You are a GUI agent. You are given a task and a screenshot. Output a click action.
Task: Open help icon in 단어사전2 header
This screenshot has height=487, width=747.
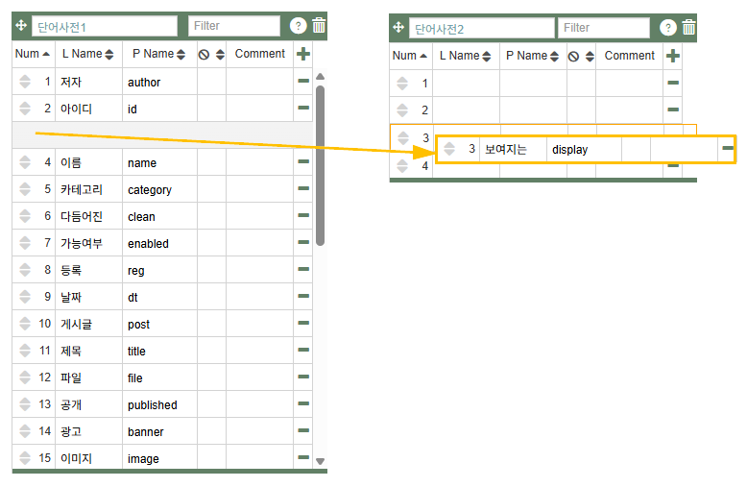tap(668, 28)
